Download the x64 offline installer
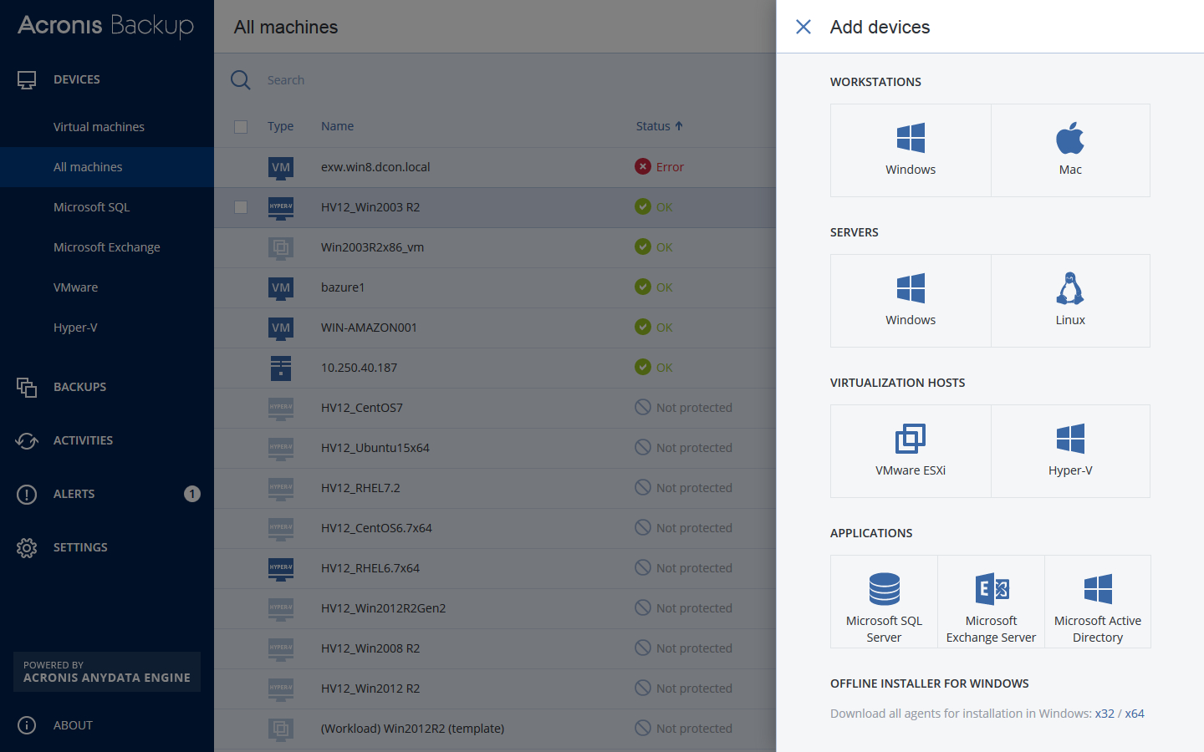This screenshot has height=752, width=1204. [x=1135, y=714]
